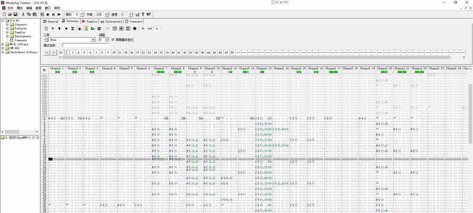Toggle the green VU meters icon

[86, 29]
